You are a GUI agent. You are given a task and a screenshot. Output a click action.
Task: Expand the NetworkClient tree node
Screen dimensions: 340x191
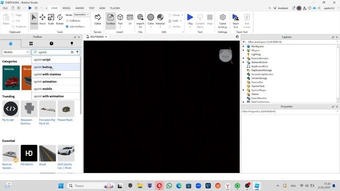tap(243, 62)
